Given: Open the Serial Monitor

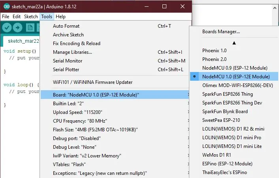Looking at the screenshot, I should (115, 61).
